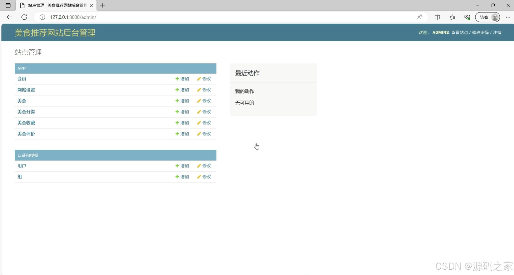Click the 修改密码 link in header

point(480,33)
